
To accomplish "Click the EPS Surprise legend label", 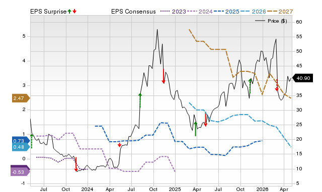I will point(48,12).
